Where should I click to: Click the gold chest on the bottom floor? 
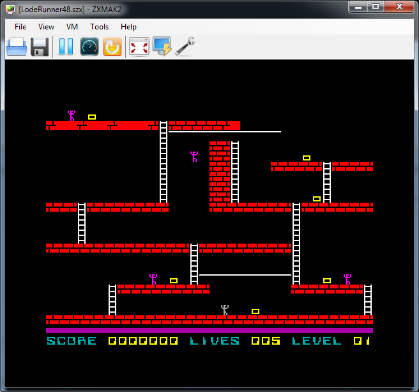click(255, 311)
